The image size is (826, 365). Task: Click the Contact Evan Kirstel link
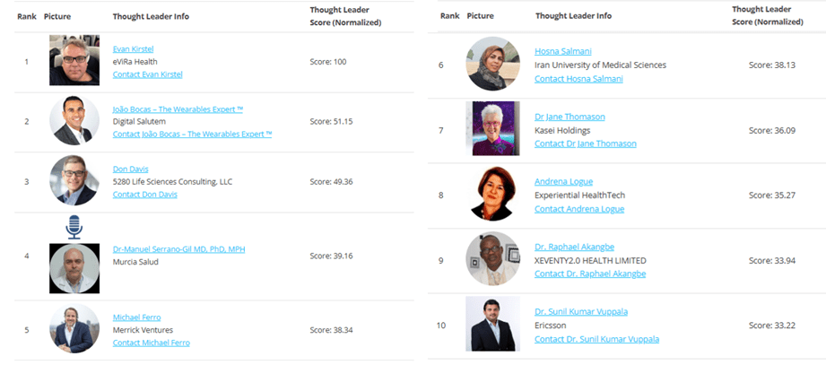pos(147,74)
